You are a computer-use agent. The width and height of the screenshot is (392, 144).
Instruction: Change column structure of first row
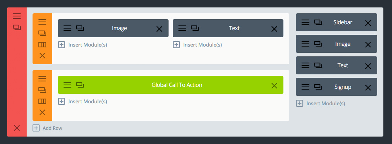pyautogui.click(x=42, y=45)
